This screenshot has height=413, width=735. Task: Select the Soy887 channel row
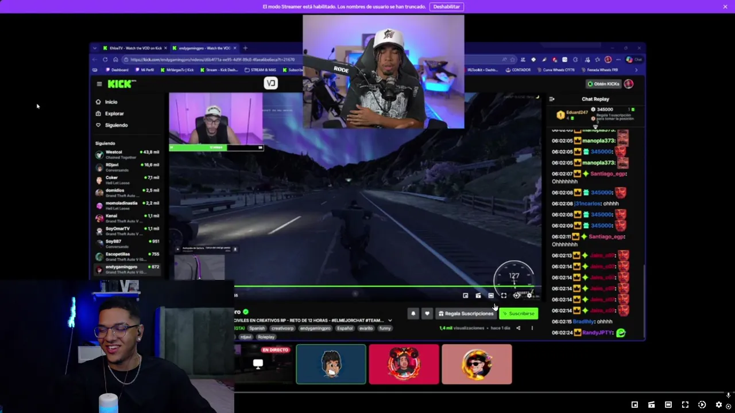tap(127, 244)
